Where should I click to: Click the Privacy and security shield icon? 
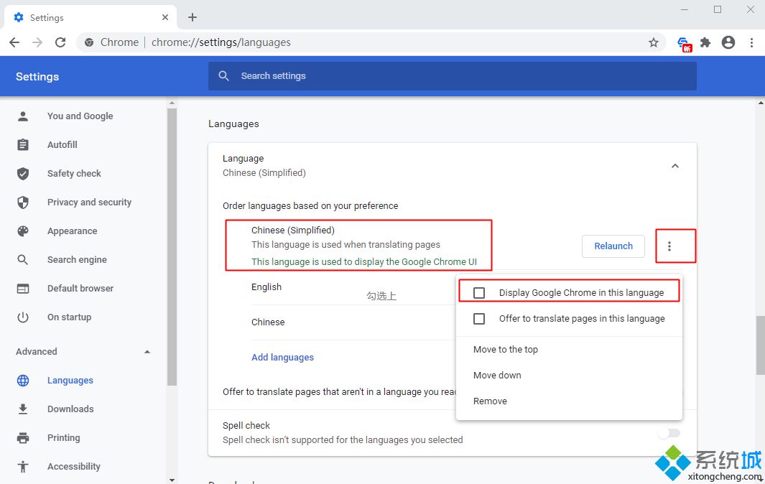23,202
